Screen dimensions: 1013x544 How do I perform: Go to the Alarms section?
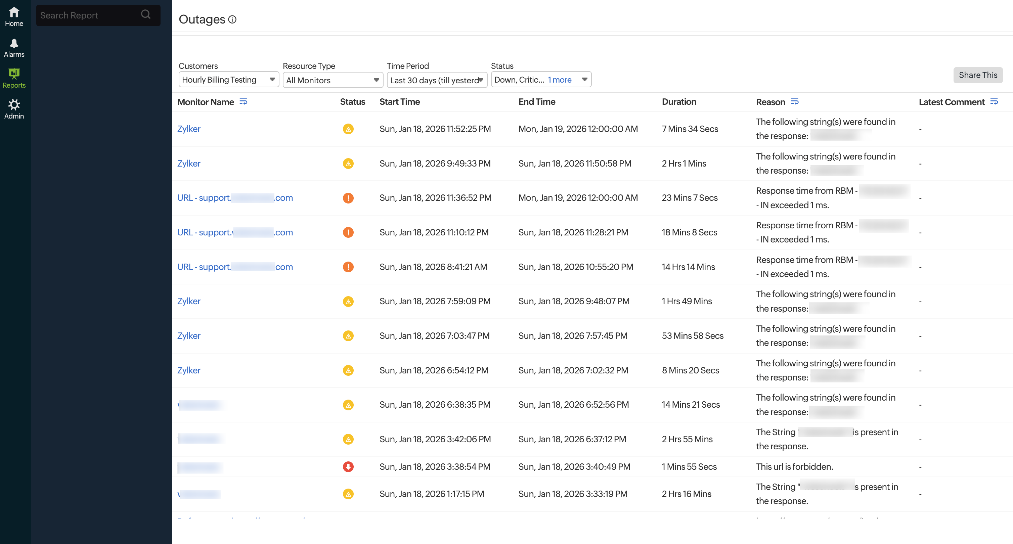(14, 48)
